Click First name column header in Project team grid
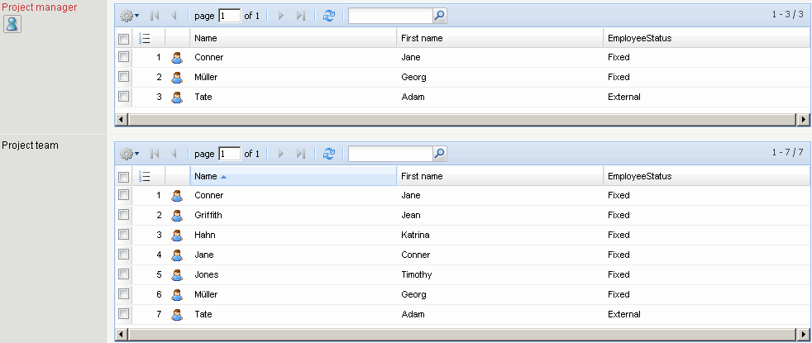Image resolution: width=812 pixels, height=343 pixels. pyautogui.click(x=422, y=176)
